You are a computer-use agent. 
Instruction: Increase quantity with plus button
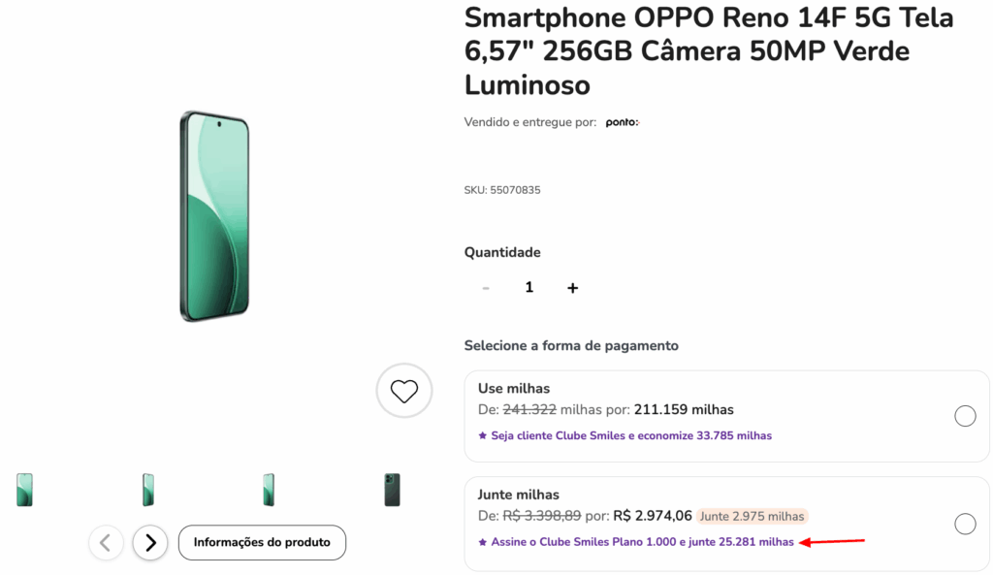(x=572, y=288)
